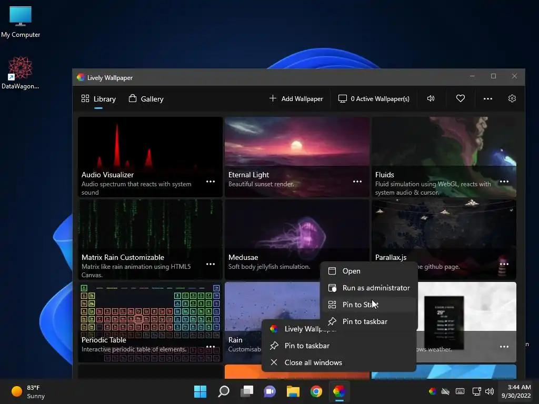539x404 pixels.
Task: Choose Run as administrator
Action: click(x=369, y=288)
